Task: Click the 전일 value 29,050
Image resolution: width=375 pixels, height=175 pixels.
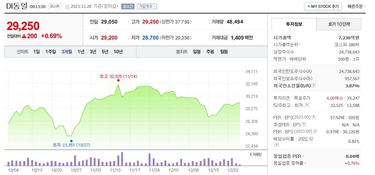Action: pyautogui.click(x=109, y=22)
